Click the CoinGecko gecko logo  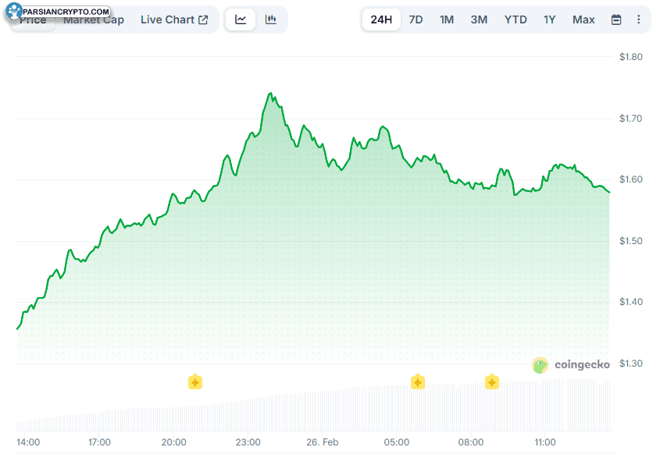(x=540, y=365)
